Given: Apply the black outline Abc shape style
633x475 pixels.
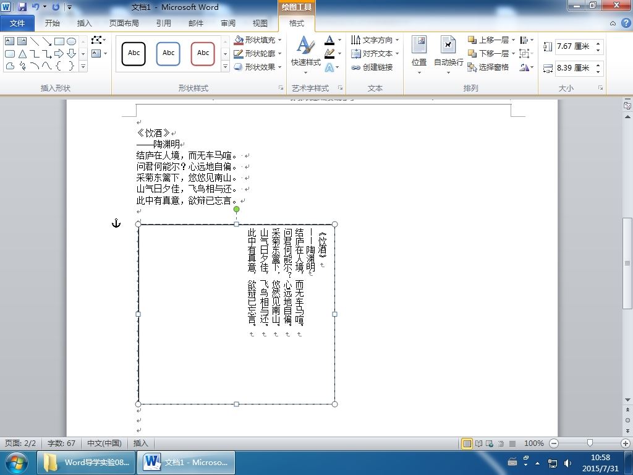Looking at the screenshot, I should 134,53.
